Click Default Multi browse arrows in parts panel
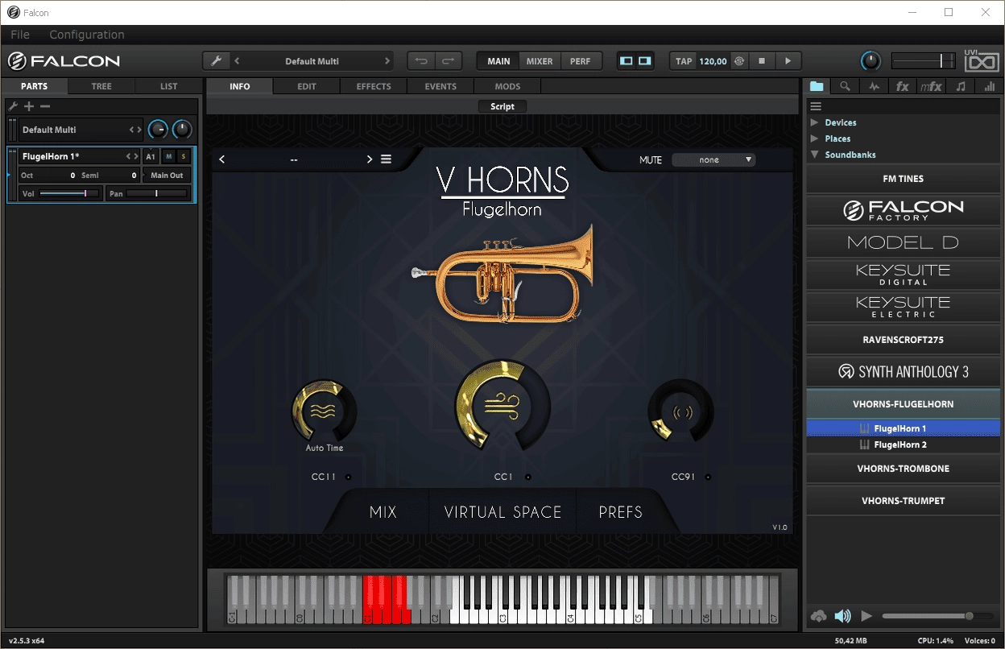The image size is (1005, 649). coord(135,130)
